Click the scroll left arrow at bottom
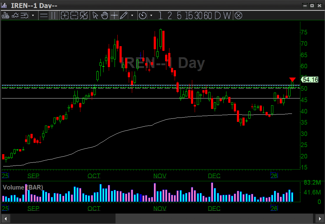The height and width of the screenshot is (224, 325). [x=6, y=219]
